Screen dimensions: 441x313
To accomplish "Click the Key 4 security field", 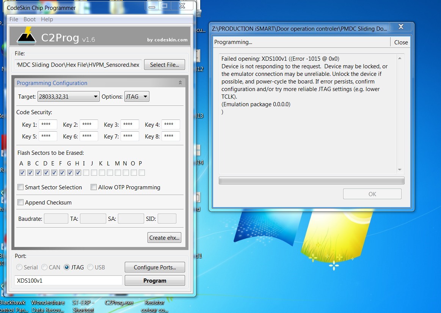I will [171, 124].
